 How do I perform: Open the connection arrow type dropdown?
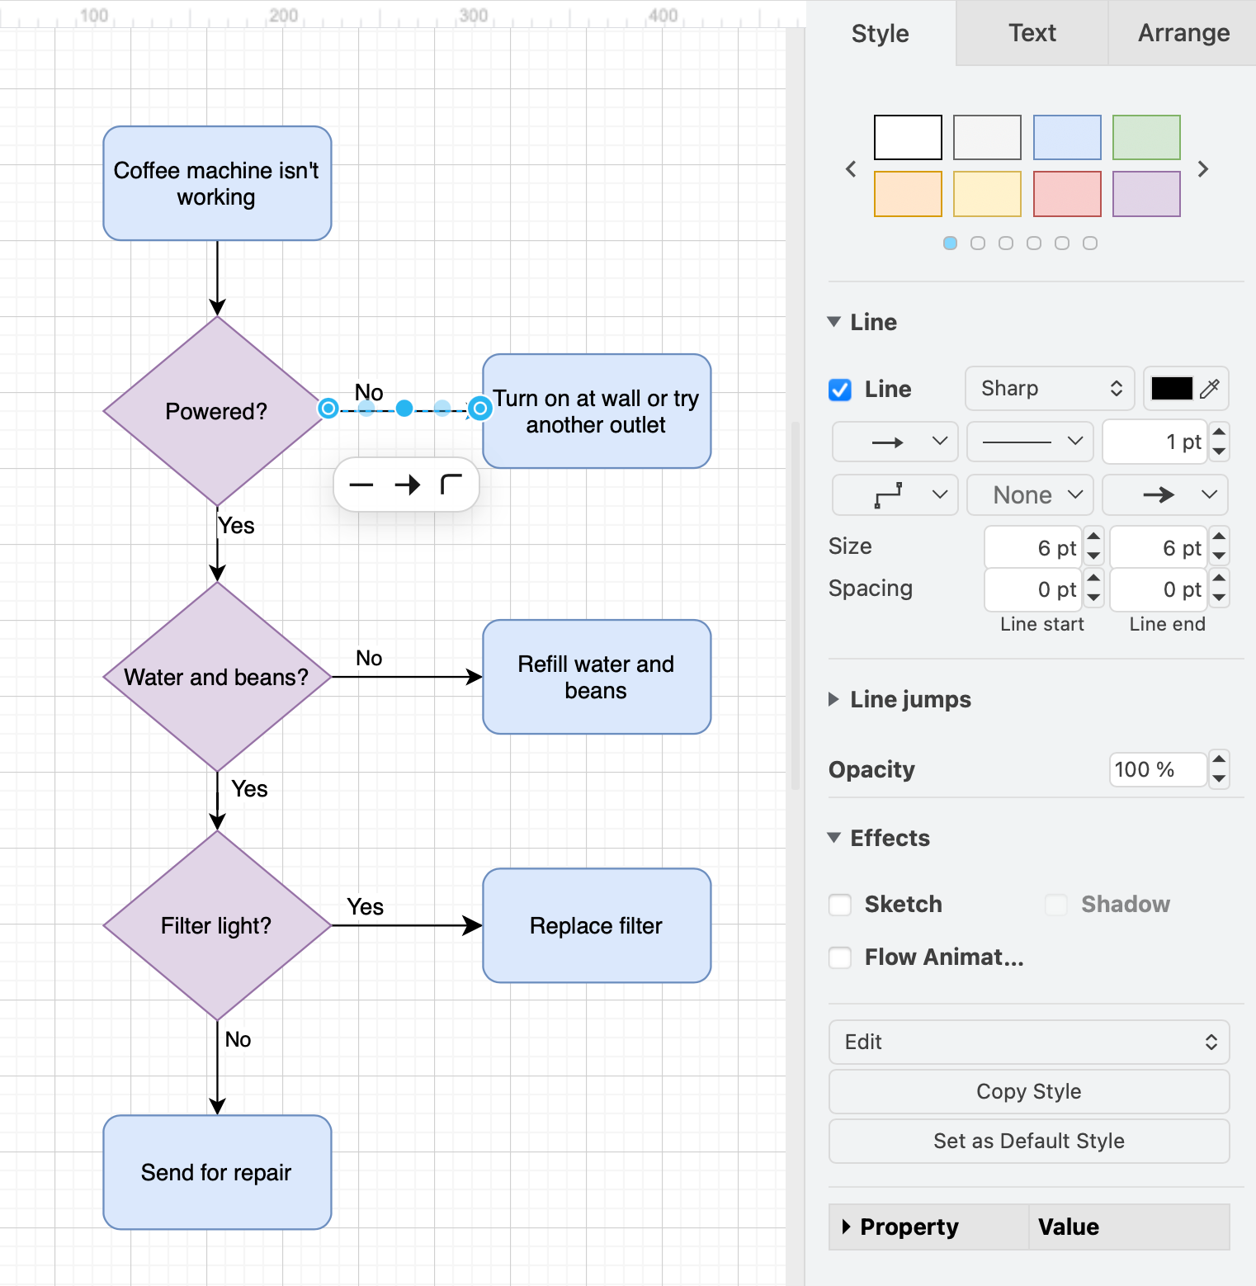coord(895,442)
